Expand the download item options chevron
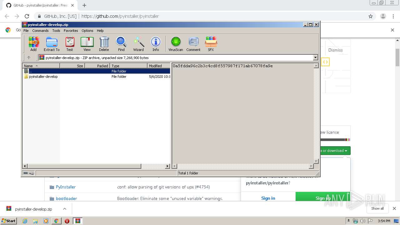The width and height of the screenshot is (400, 225). click(x=65, y=209)
